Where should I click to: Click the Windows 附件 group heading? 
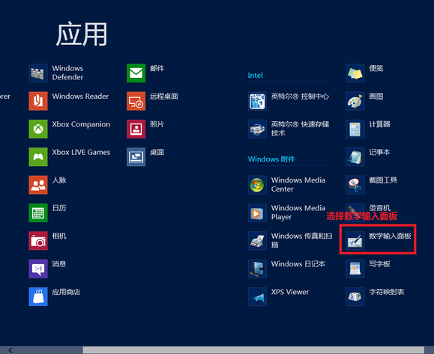[271, 159]
